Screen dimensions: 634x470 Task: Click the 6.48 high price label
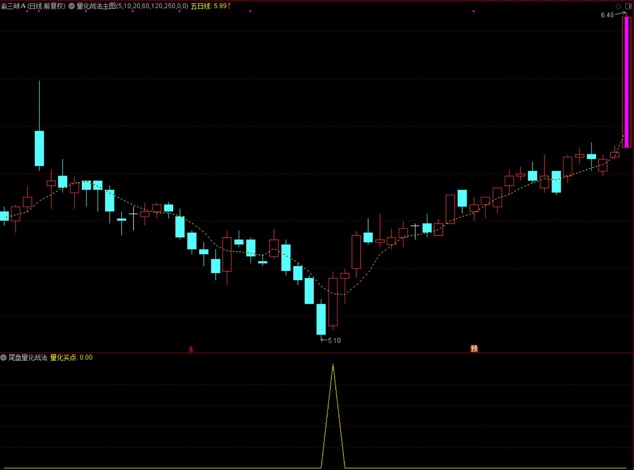607,15
